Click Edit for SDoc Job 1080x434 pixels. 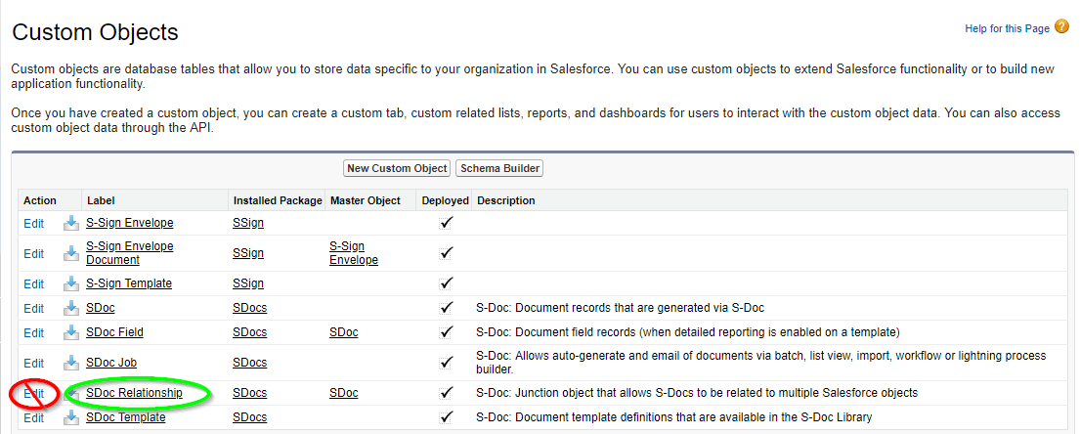34,363
